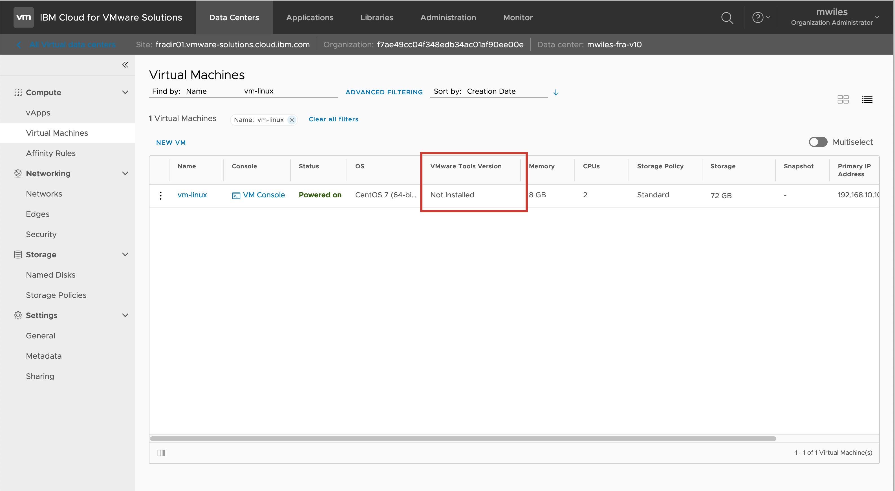
Task: Click the NEW VM button
Action: [171, 143]
